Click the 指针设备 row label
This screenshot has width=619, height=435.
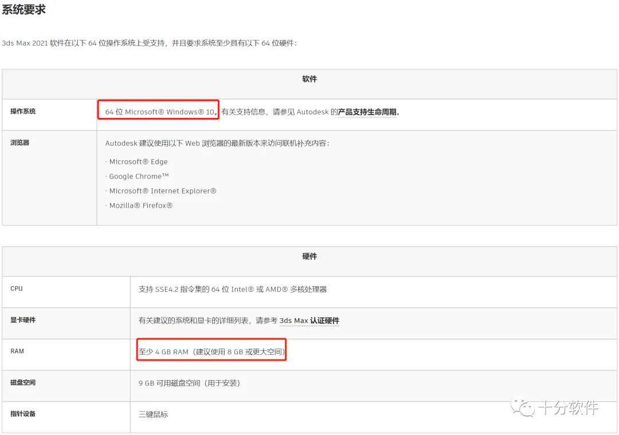tap(23, 414)
